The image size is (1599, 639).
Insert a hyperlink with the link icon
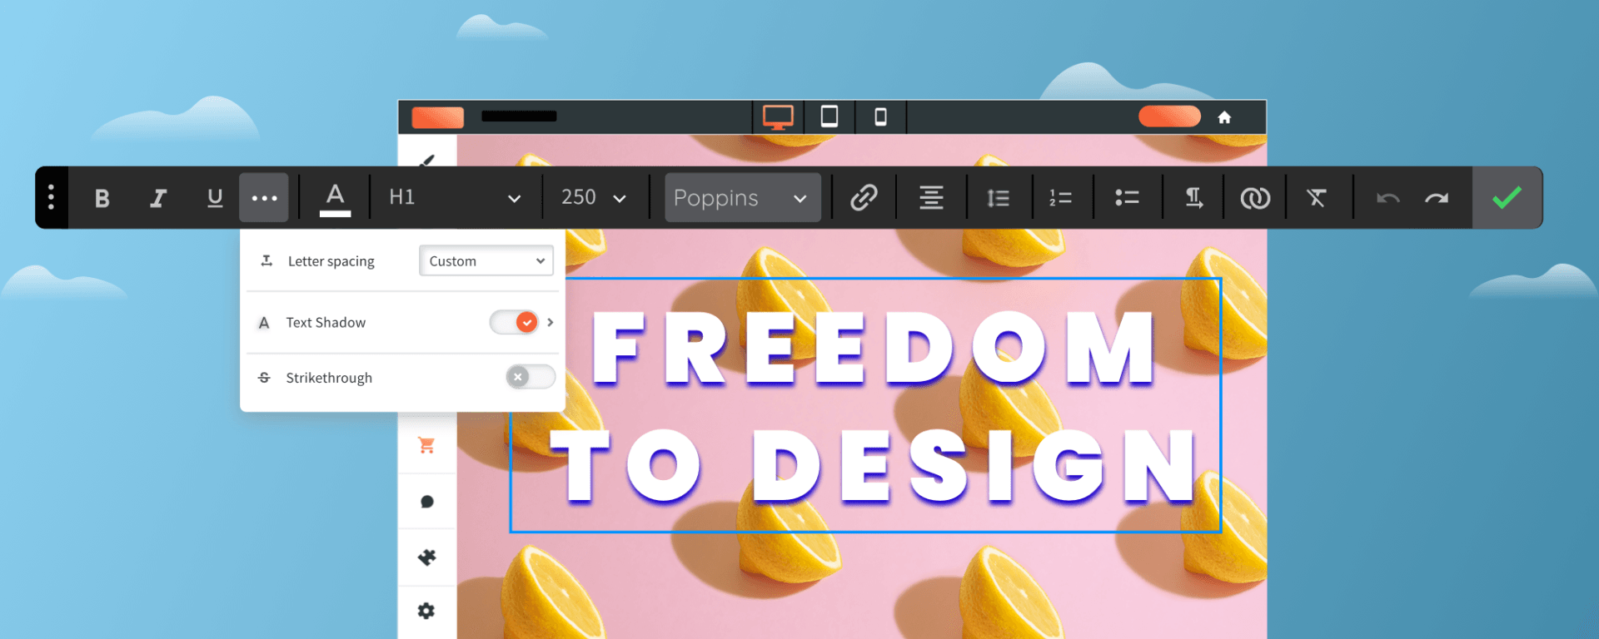click(864, 198)
